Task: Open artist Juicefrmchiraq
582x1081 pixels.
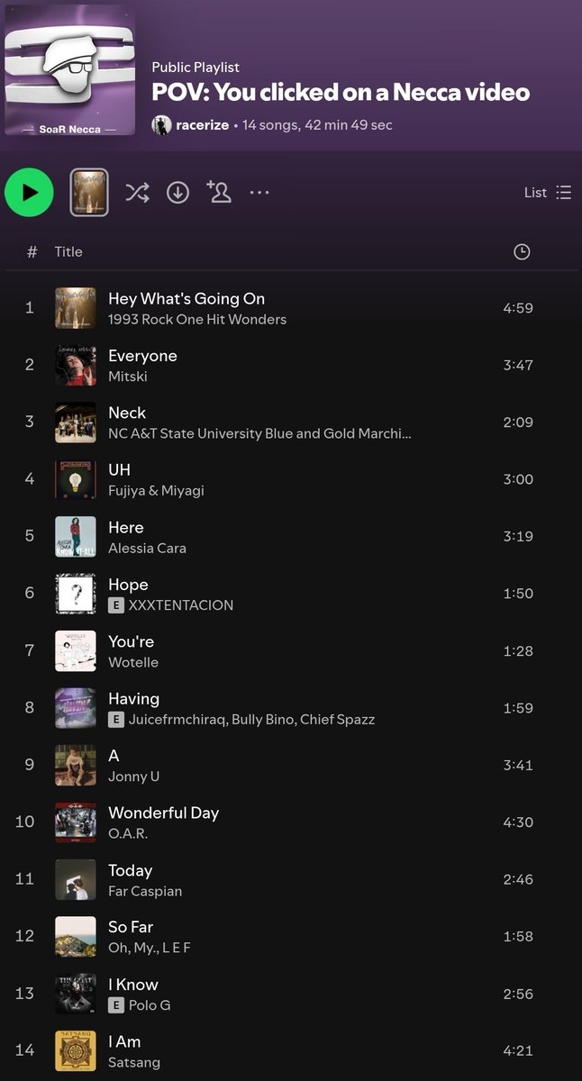Action: click(x=178, y=720)
